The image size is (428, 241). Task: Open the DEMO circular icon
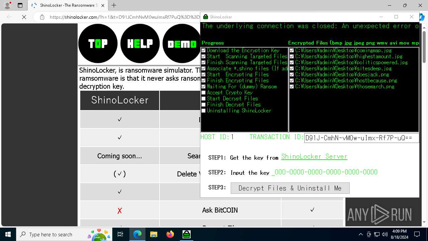tap(182, 44)
